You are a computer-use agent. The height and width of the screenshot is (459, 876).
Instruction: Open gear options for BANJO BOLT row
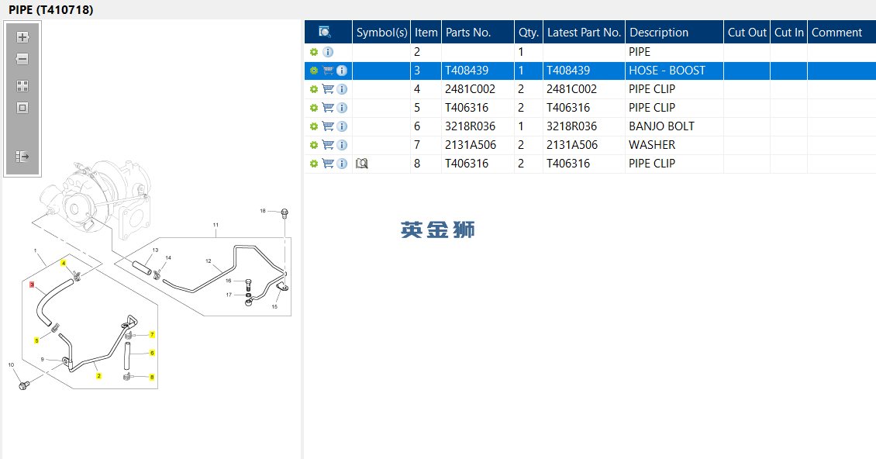pos(314,126)
